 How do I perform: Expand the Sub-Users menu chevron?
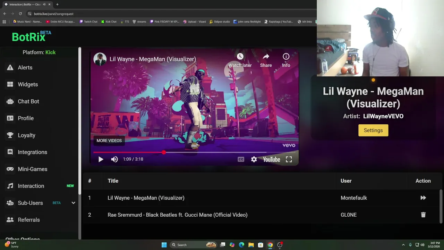(x=73, y=203)
